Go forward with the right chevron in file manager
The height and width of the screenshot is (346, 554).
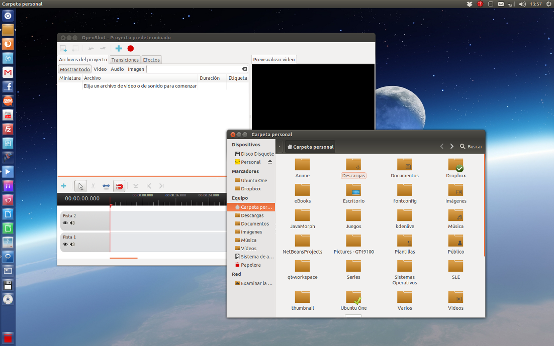click(x=452, y=146)
